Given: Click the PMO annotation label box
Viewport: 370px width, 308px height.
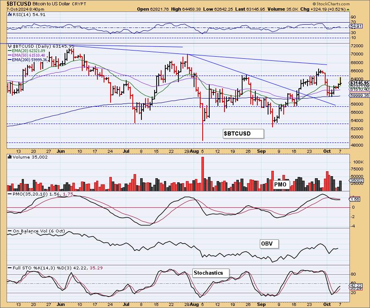Looking at the screenshot, I should [281, 184].
